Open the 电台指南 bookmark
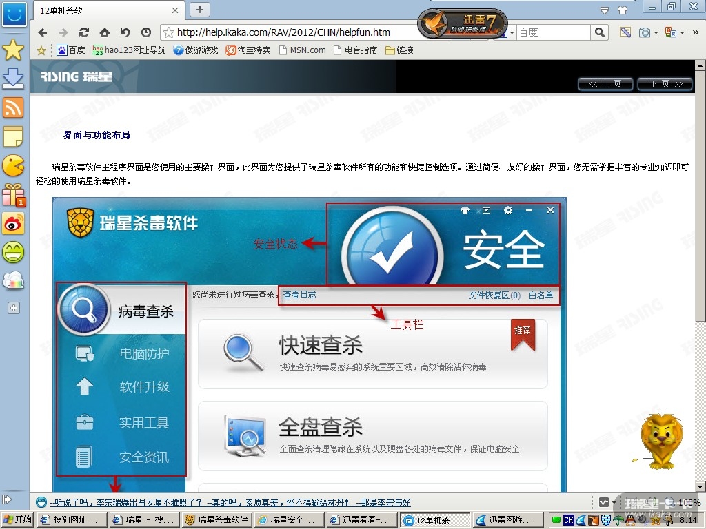 (x=355, y=50)
